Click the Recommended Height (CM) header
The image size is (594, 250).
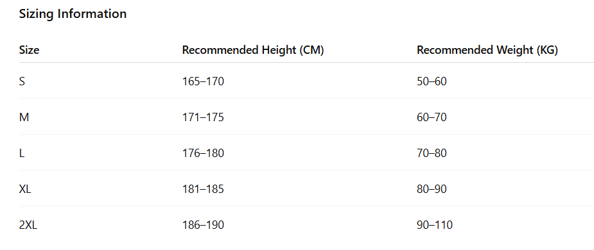pos(252,50)
